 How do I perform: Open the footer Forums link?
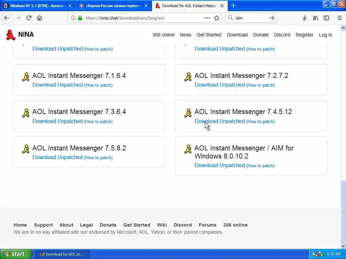[x=207, y=225]
